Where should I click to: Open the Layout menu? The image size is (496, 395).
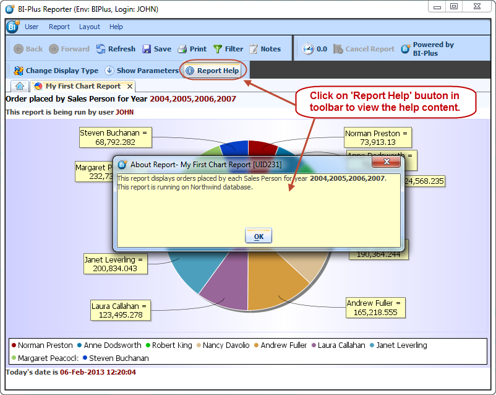[x=90, y=27]
